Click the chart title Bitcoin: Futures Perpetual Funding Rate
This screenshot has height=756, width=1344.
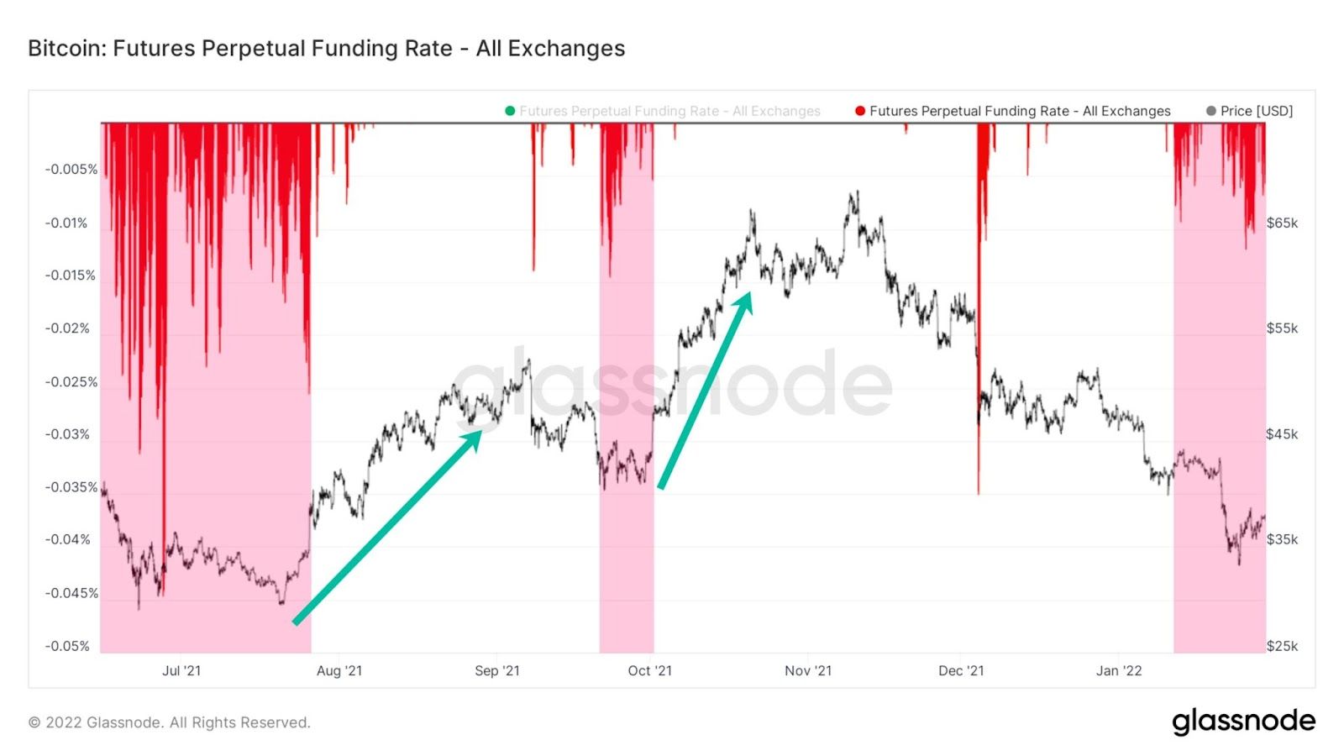click(x=326, y=48)
